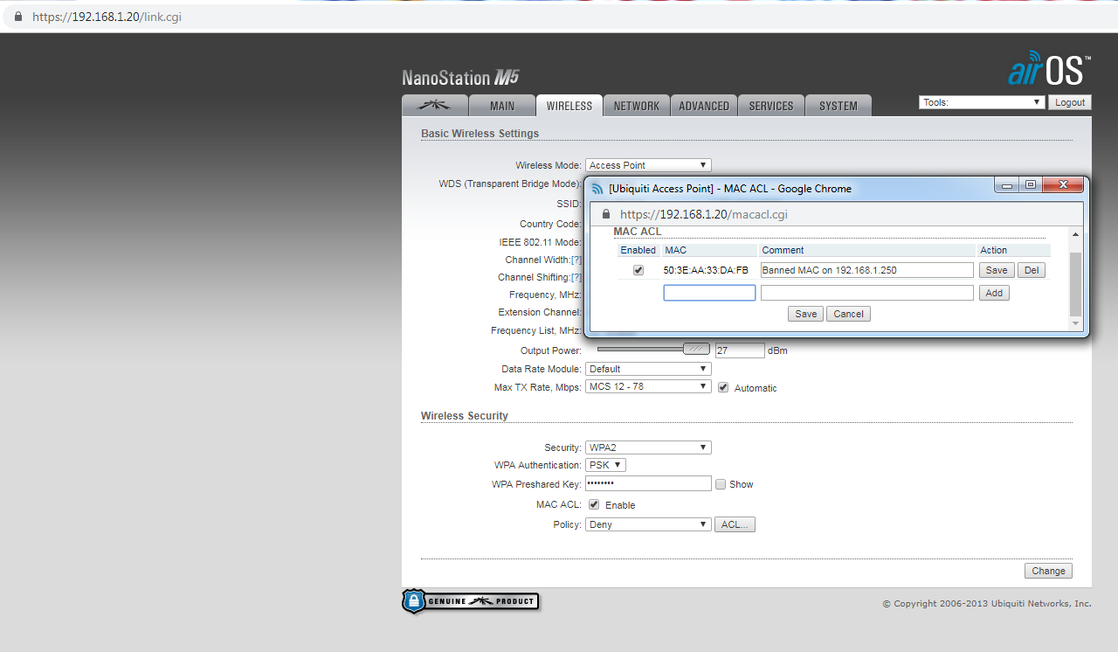Click the MAC ACL popup window icon
This screenshot has height=652, width=1118.
click(x=597, y=188)
